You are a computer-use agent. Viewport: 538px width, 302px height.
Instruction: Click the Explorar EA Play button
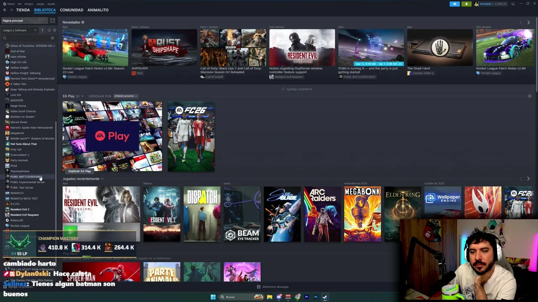pos(79,171)
